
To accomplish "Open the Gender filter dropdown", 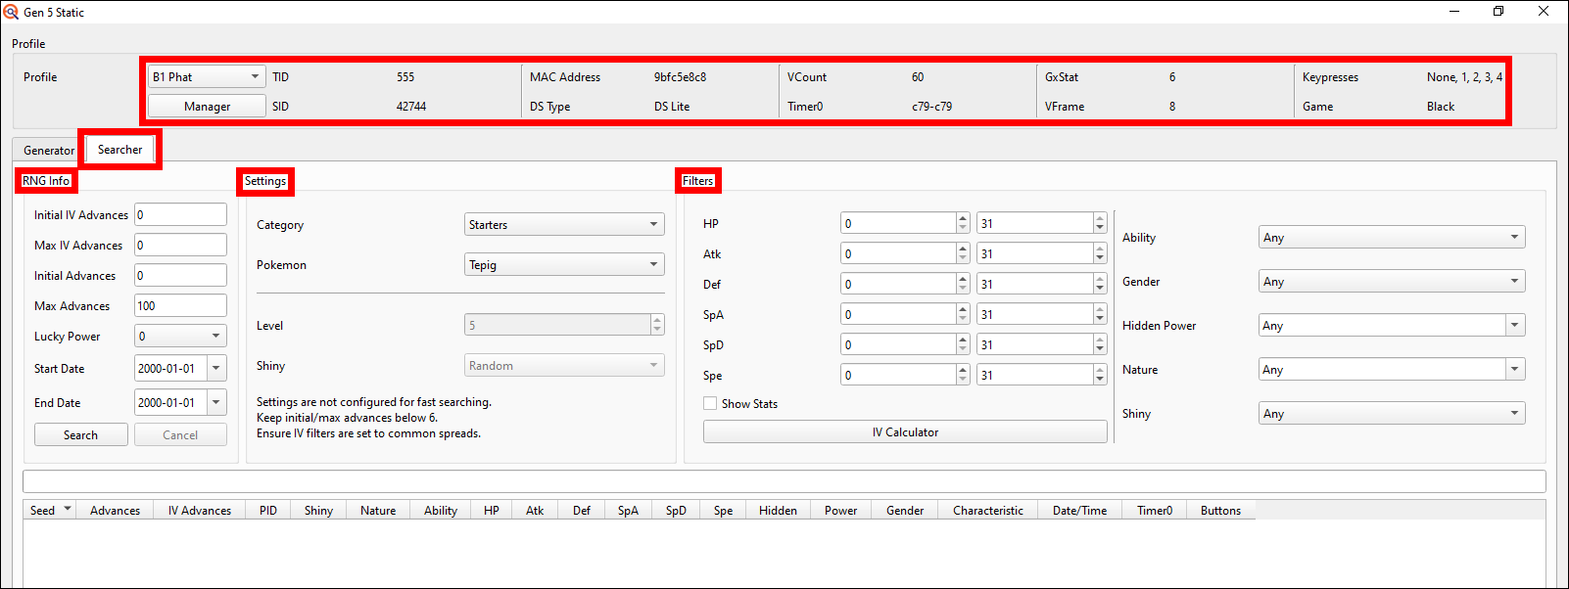I will coord(1392,281).
